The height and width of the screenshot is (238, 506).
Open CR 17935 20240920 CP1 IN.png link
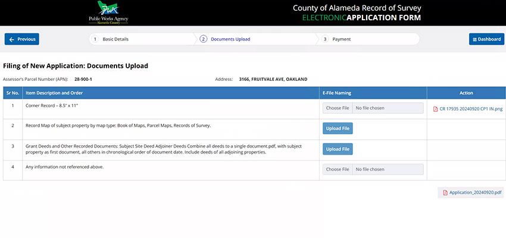point(471,109)
